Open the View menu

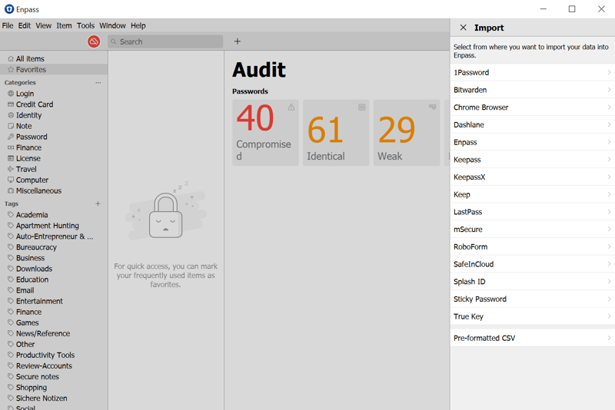coord(44,25)
